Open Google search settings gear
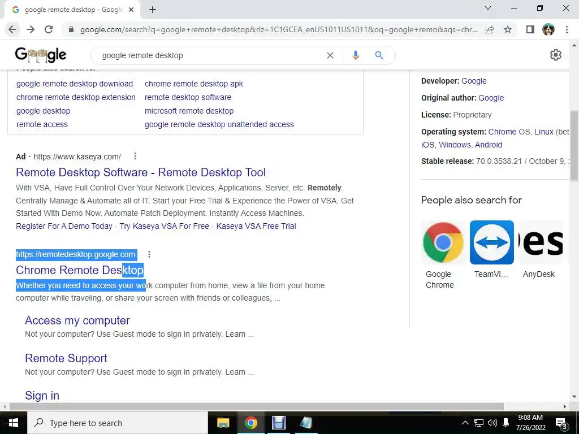This screenshot has height=434, width=579. point(556,55)
